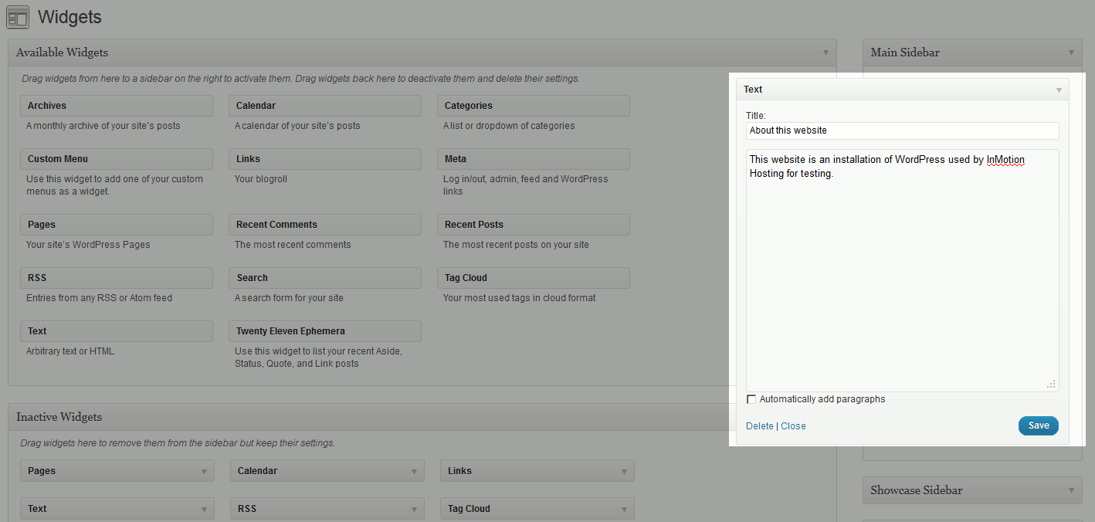Screen dimensions: 1095x522
Task: Select the Twenty Eleven Ephemera widget
Action: pyautogui.click(x=324, y=330)
